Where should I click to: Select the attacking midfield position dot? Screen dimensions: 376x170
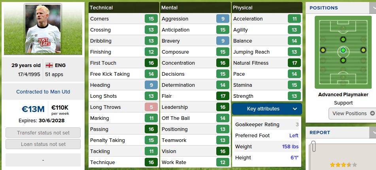343,39
